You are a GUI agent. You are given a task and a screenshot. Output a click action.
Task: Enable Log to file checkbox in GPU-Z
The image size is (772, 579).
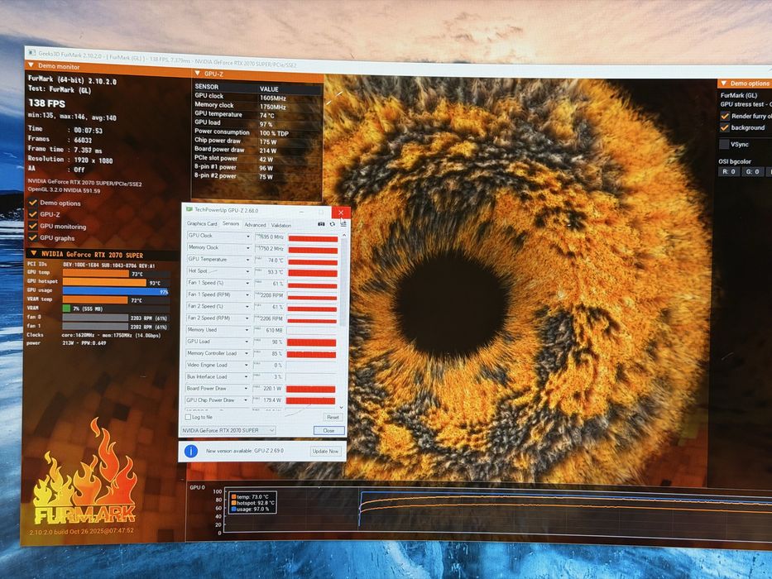(188, 417)
